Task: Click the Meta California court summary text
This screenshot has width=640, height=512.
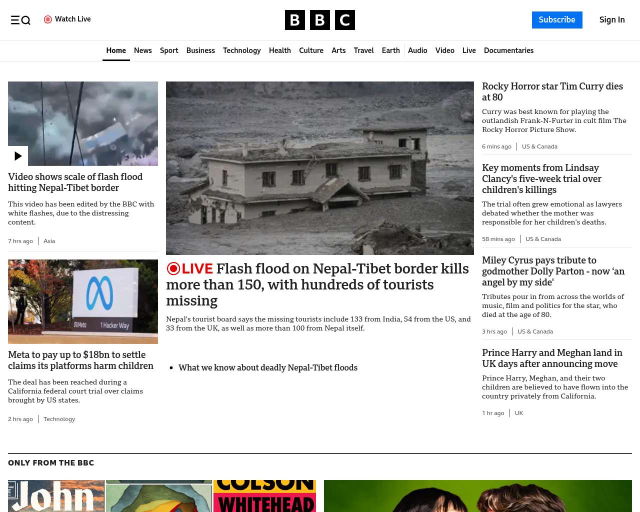Action: click(75, 391)
